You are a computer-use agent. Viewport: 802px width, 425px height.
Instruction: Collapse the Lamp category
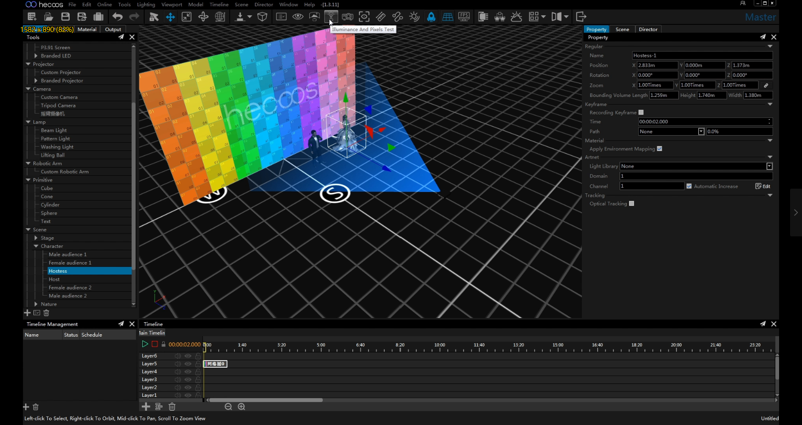click(28, 122)
